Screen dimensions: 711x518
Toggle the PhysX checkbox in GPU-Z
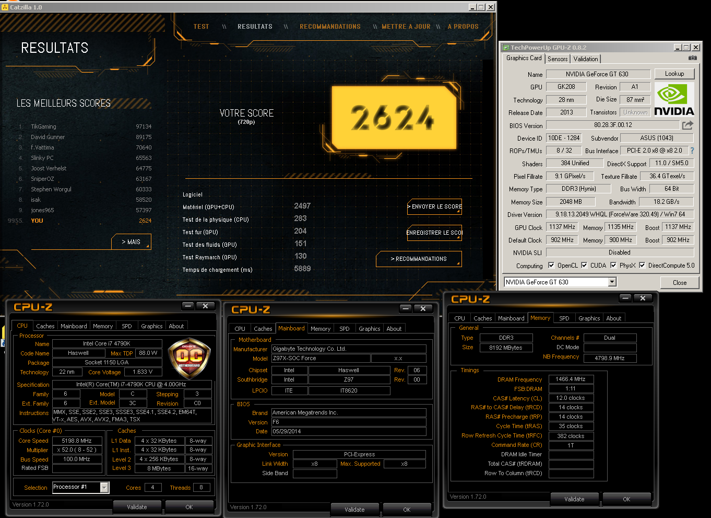[613, 265]
